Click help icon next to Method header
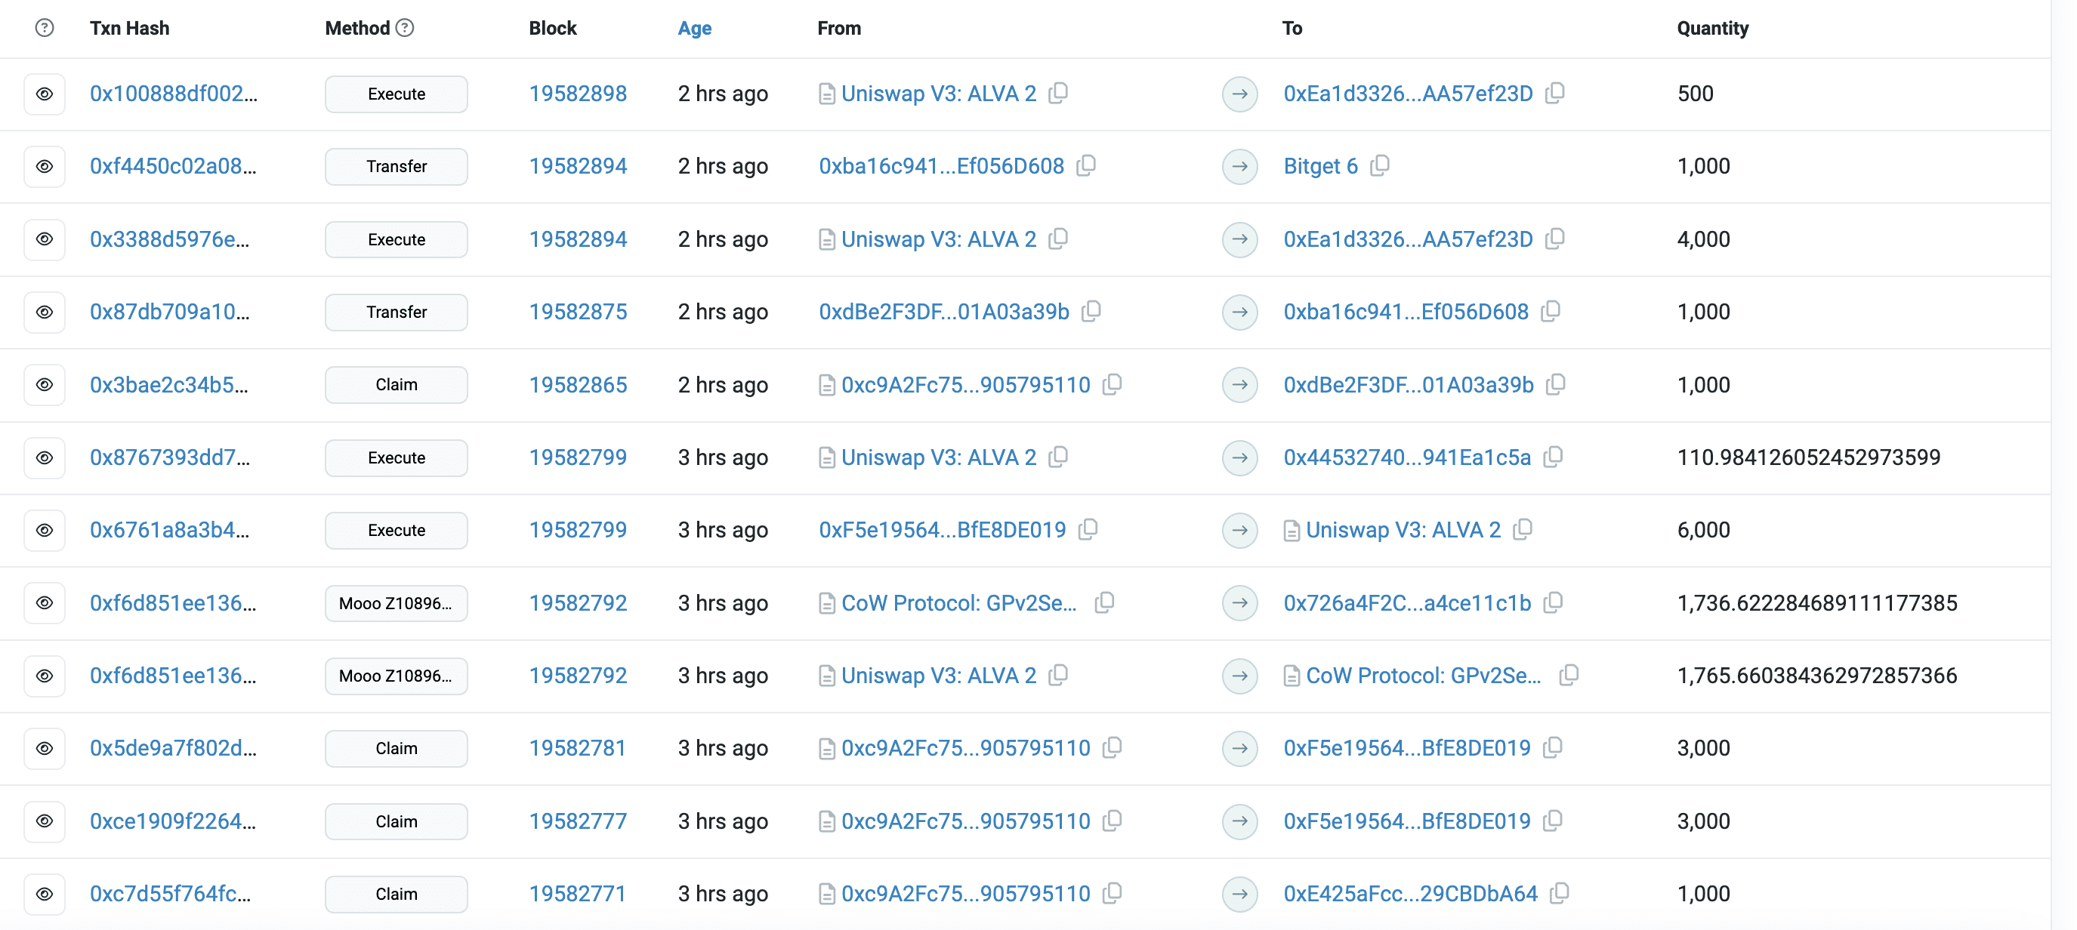The width and height of the screenshot is (2077, 930). tap(405, 27)
